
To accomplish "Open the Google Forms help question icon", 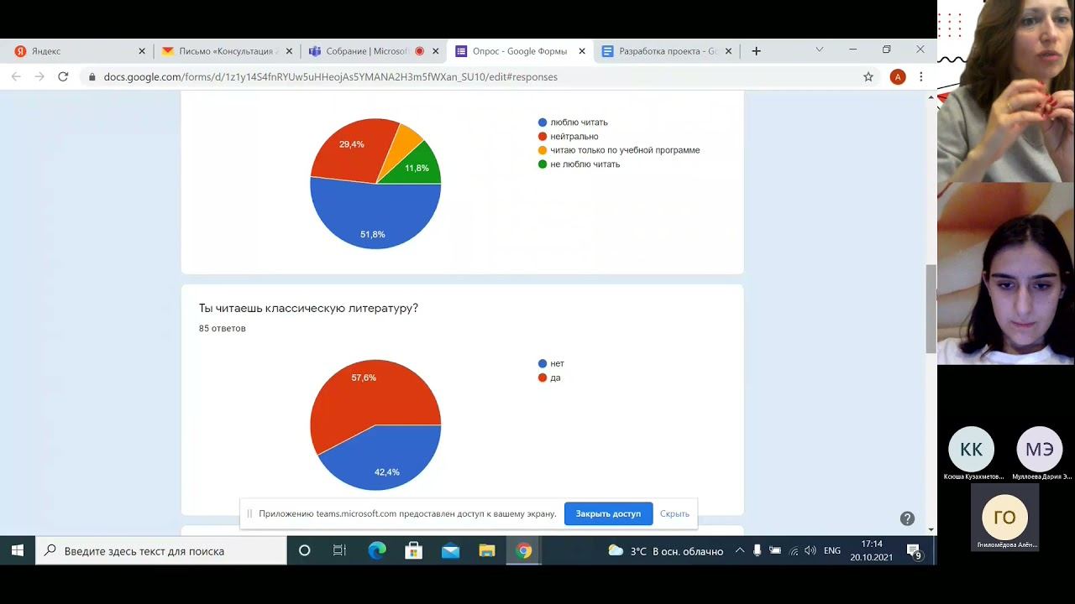I will click(x=907, y=518).
